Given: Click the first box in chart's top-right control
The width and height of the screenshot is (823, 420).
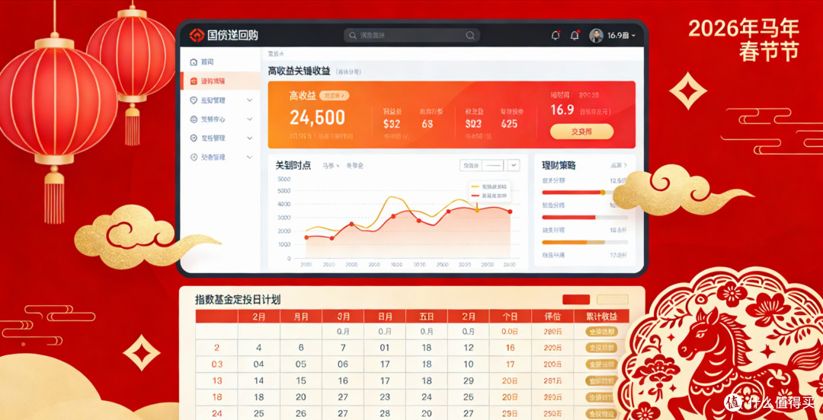Looking at the screenshot, I should [470, 165].
